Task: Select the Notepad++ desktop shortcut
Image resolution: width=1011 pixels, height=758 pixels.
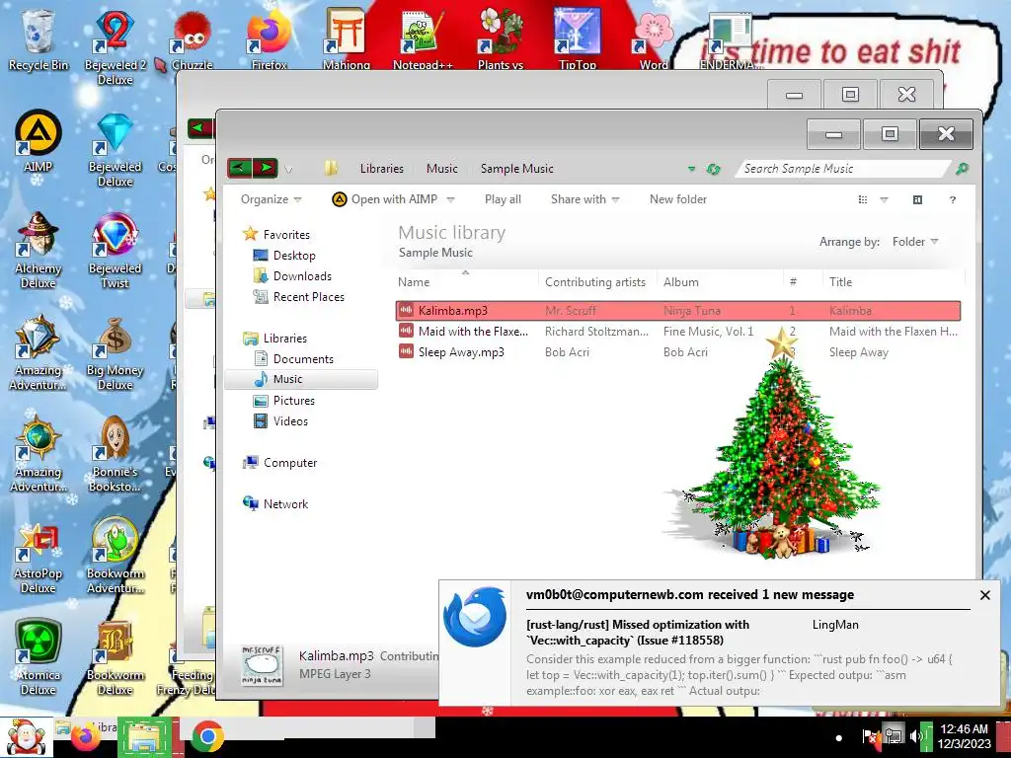Action: (x=423, y=38)
